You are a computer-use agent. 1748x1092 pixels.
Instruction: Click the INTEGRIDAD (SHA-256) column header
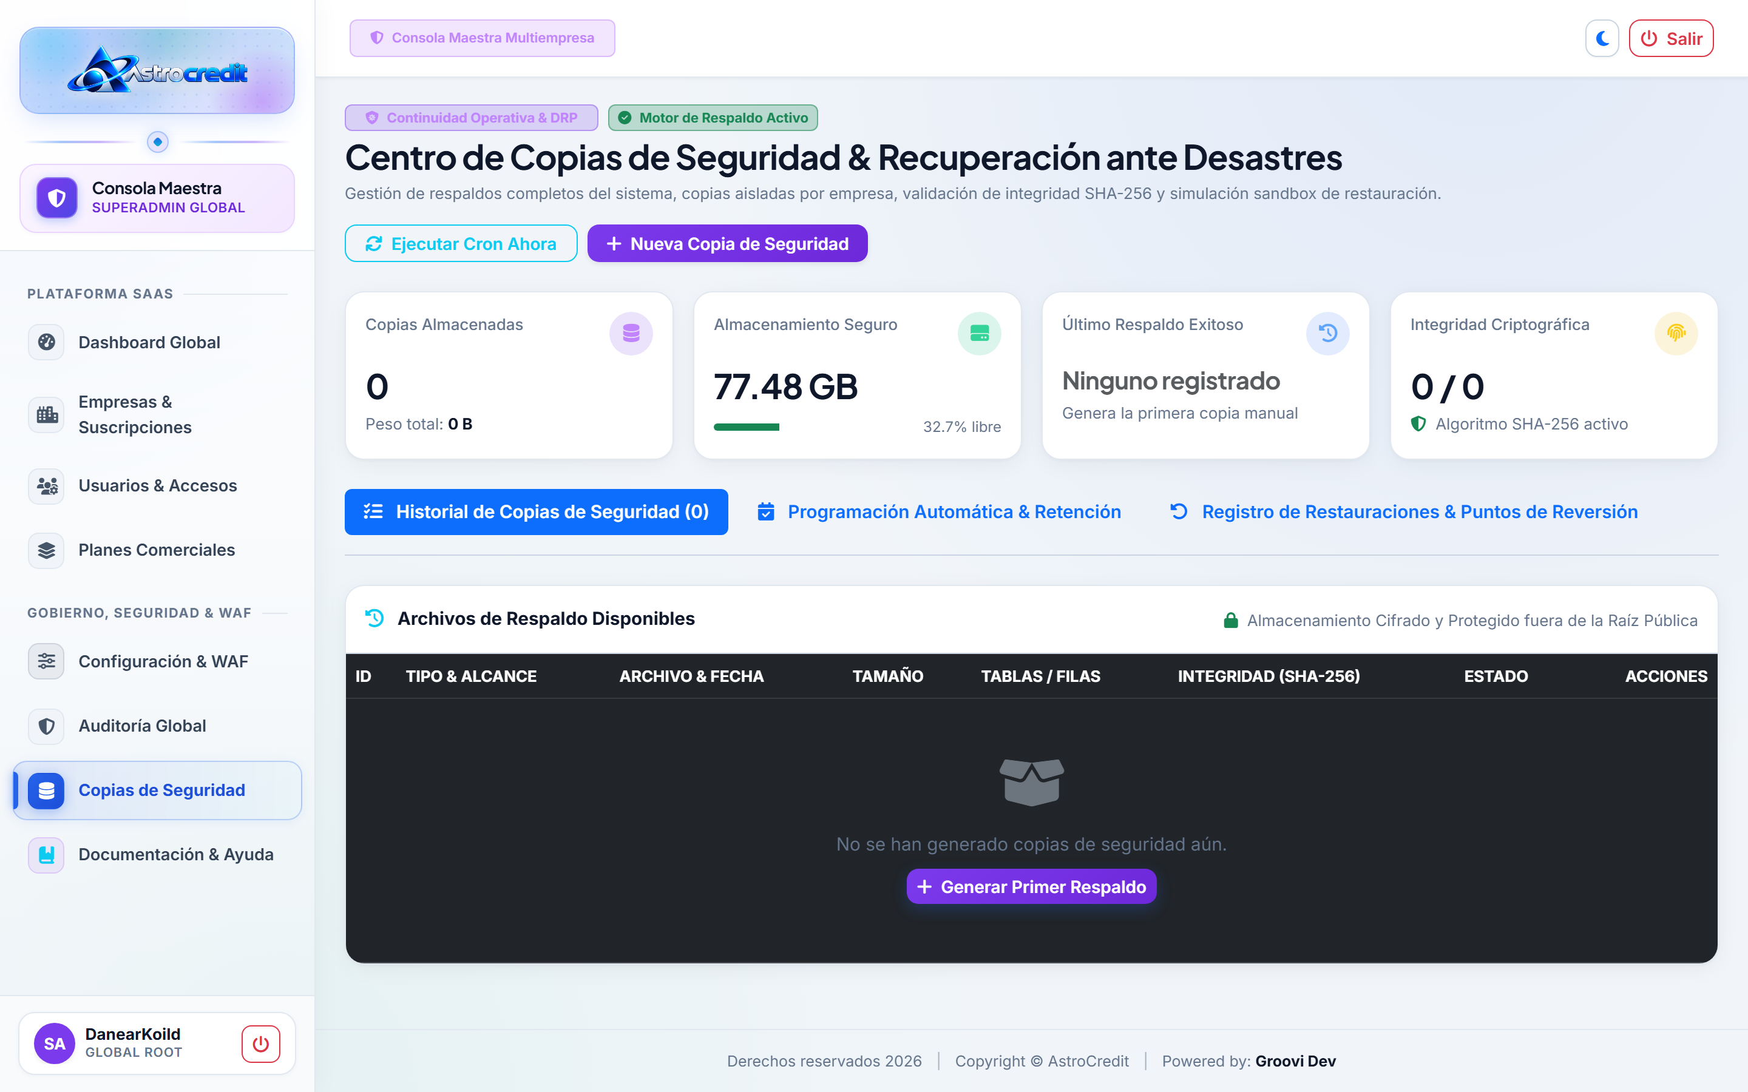pyautogui.click(x=1269, y=676)
